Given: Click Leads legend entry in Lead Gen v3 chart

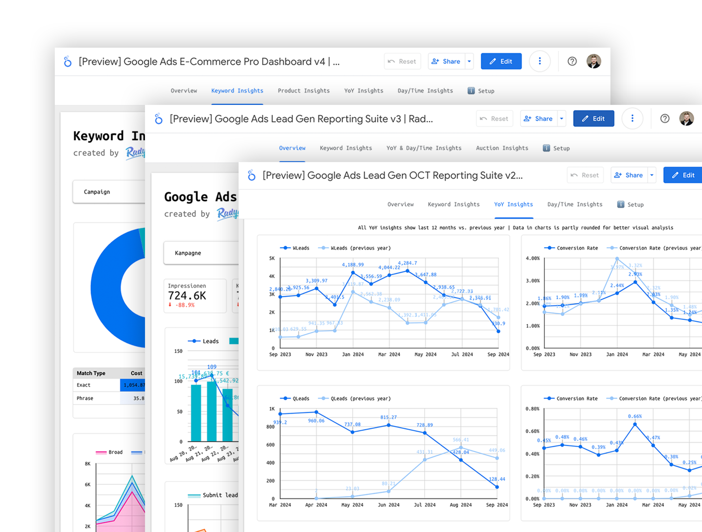Looking at the screenshot, I should coord(203,341).
